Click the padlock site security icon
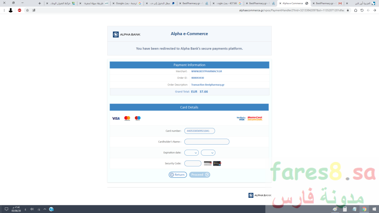Viewport: 379px width, 213px height. [348, 10]
